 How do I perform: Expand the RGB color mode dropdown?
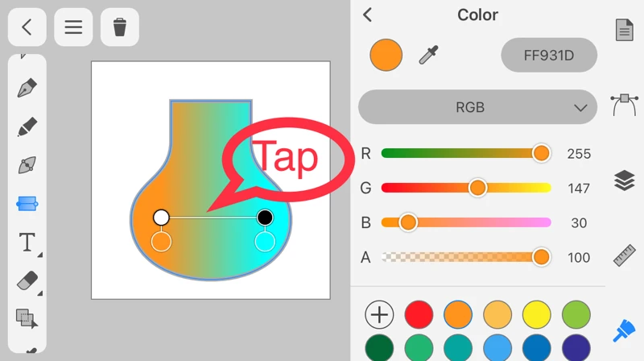[477, 107]
